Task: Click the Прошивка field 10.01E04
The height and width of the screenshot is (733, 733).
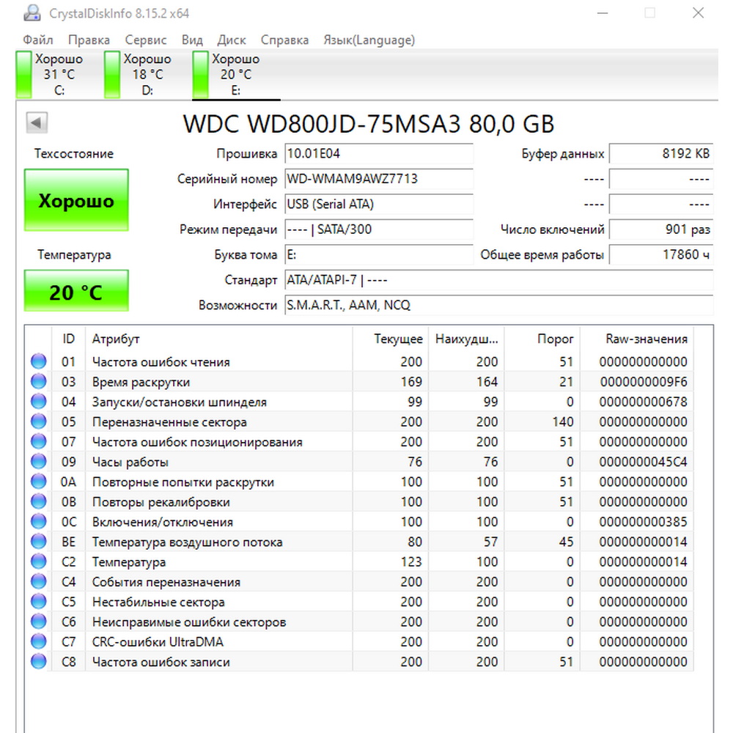Action: (x=379, y=153)
